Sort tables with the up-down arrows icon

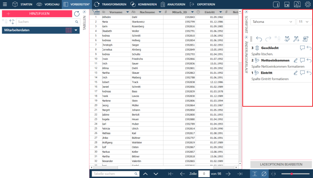coord(12,22)
